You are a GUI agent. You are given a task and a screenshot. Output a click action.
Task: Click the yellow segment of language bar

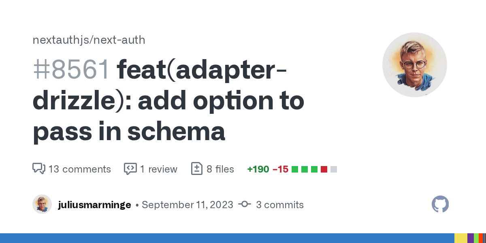[460, 238]
